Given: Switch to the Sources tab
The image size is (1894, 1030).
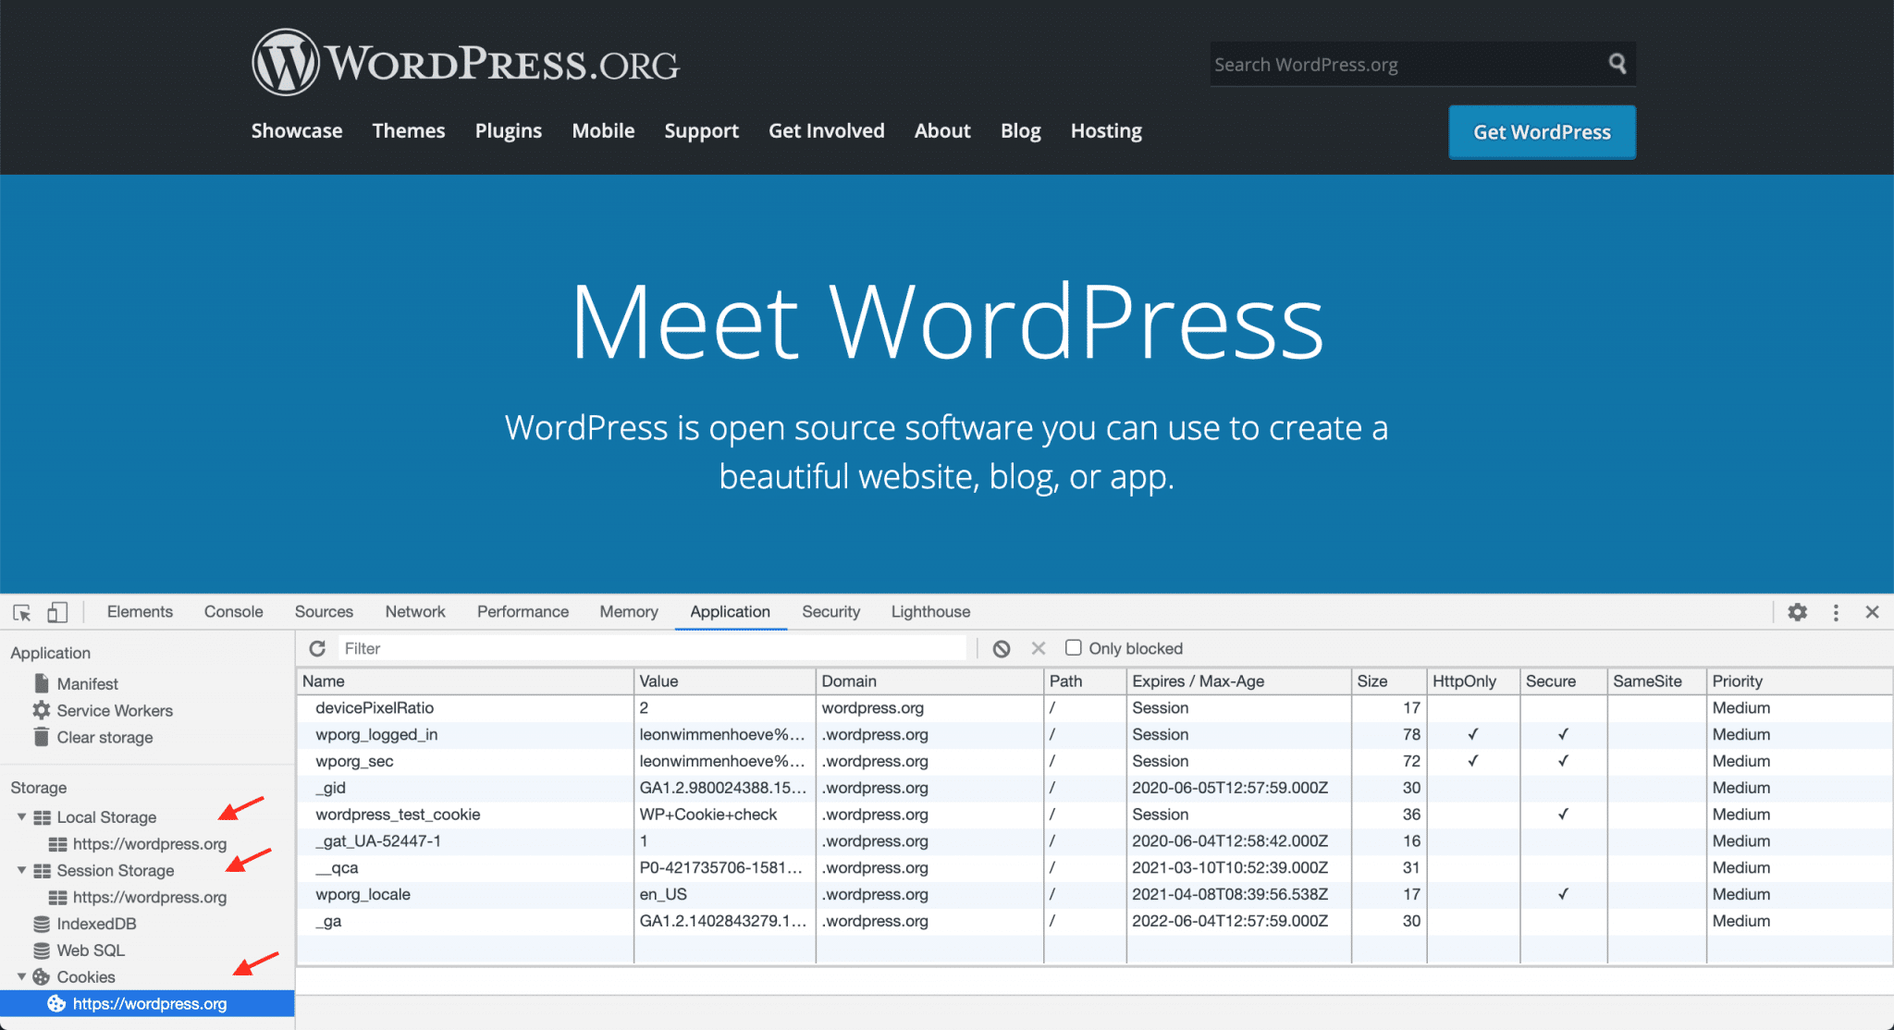Looking at the screenshot, I should (x=324, y=612).
